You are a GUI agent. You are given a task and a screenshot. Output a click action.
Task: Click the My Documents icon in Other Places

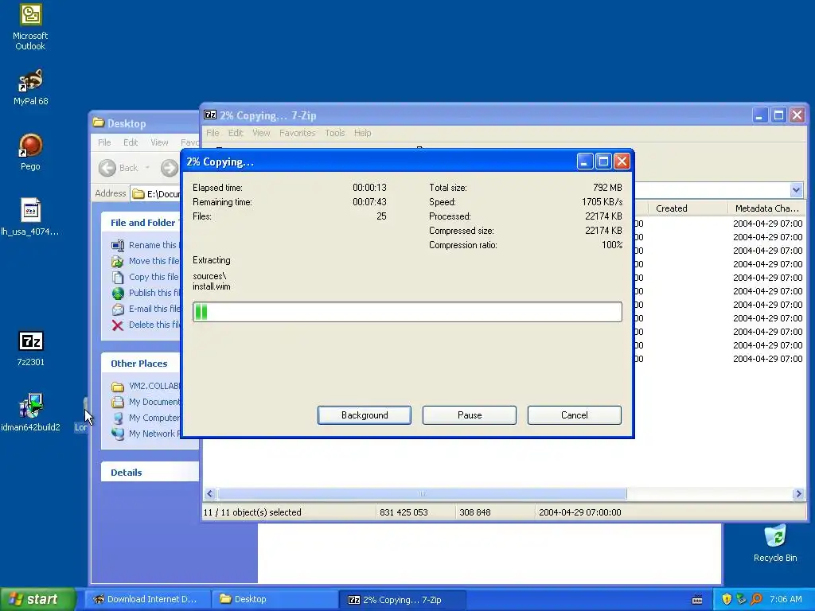tap(118, 402)
